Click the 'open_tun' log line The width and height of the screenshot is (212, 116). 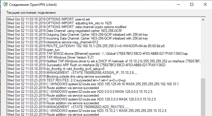tap(34, 50)
